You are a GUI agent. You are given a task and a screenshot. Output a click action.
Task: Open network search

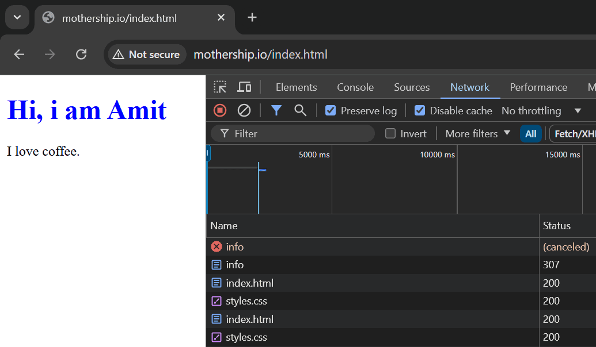point(300,110)
